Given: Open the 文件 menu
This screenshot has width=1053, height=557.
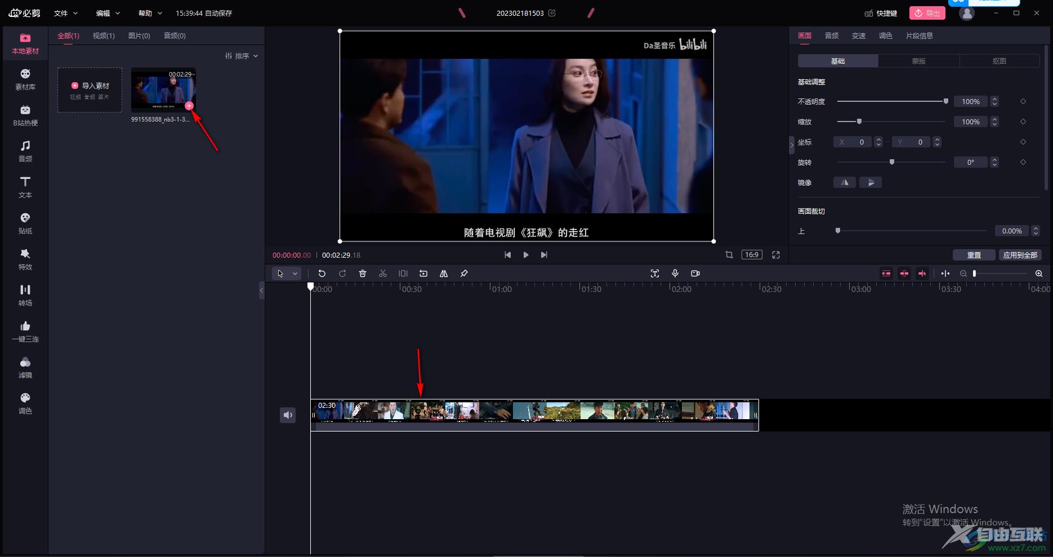Looking at the screenshot, I should (66, 13).
